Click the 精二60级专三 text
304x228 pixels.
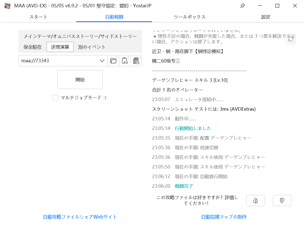tap(166, 61)
